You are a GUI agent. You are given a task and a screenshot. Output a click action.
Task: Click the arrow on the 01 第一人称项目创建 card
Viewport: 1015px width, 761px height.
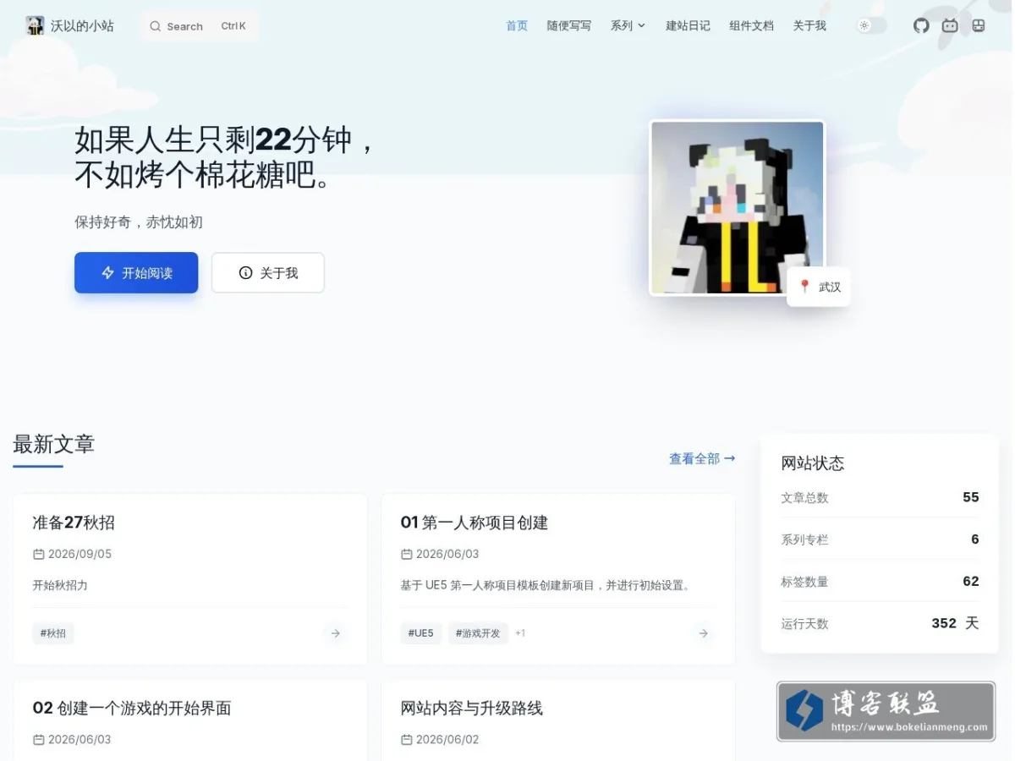tap(704, 633)
